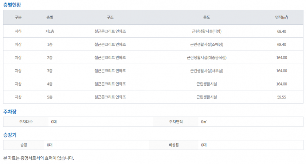
Task: Click the 본 자료는 증명서로서의 disclaimer text
Action: click(38, 158)
